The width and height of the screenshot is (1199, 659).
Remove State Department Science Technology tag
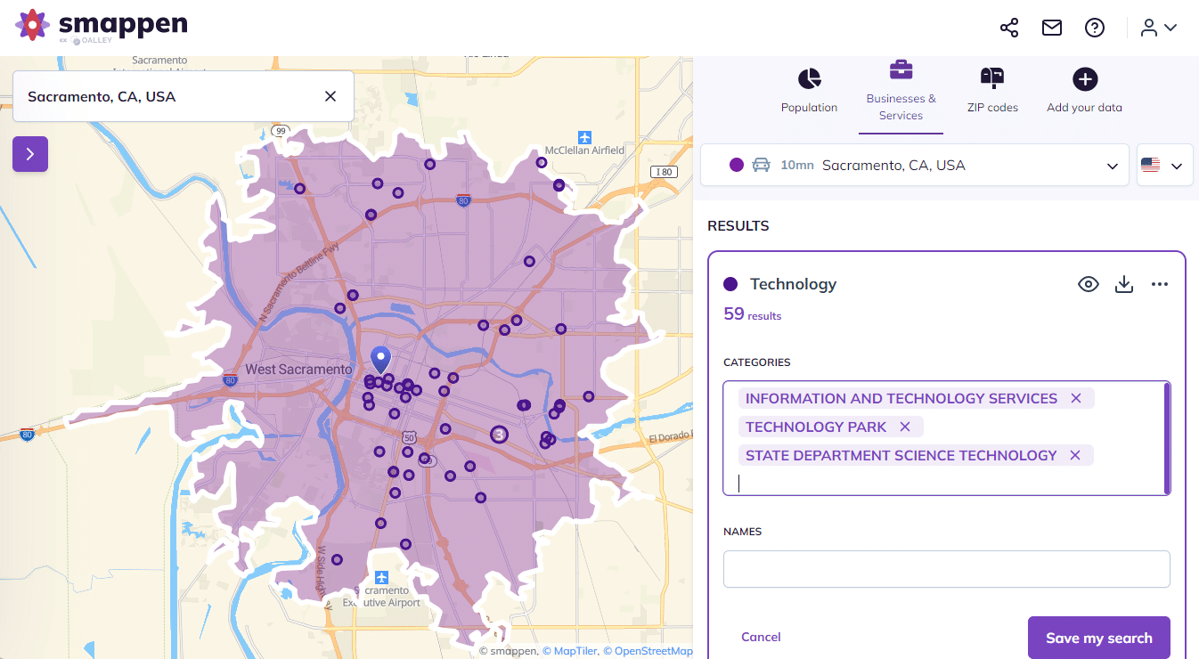pyautogui.click(x=1075, y=455)
